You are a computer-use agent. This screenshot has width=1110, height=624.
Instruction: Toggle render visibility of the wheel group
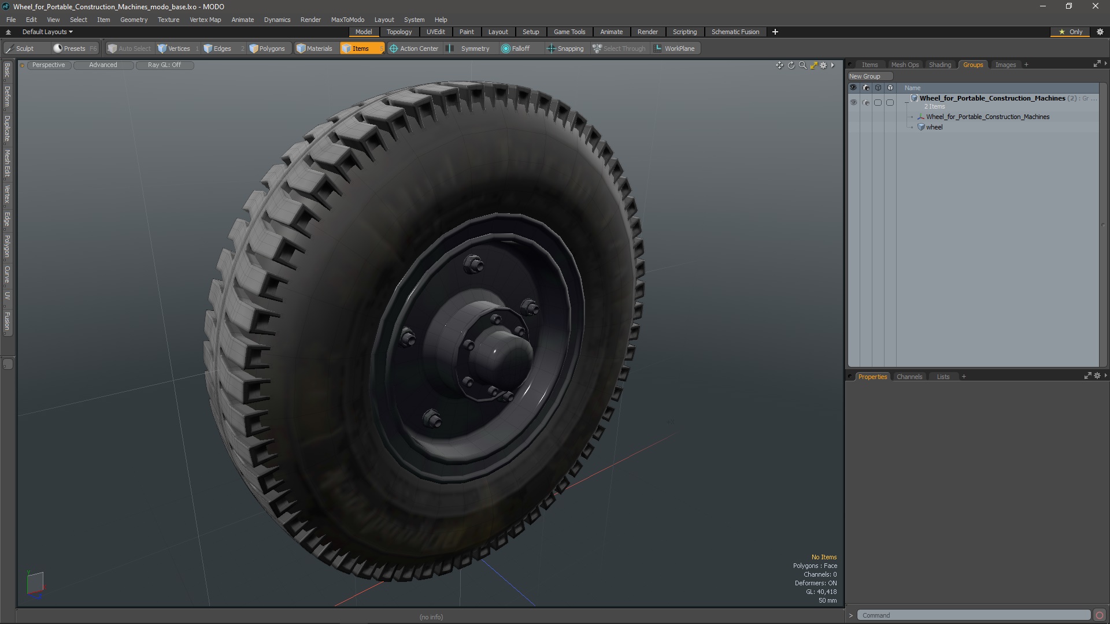[865, 103]
